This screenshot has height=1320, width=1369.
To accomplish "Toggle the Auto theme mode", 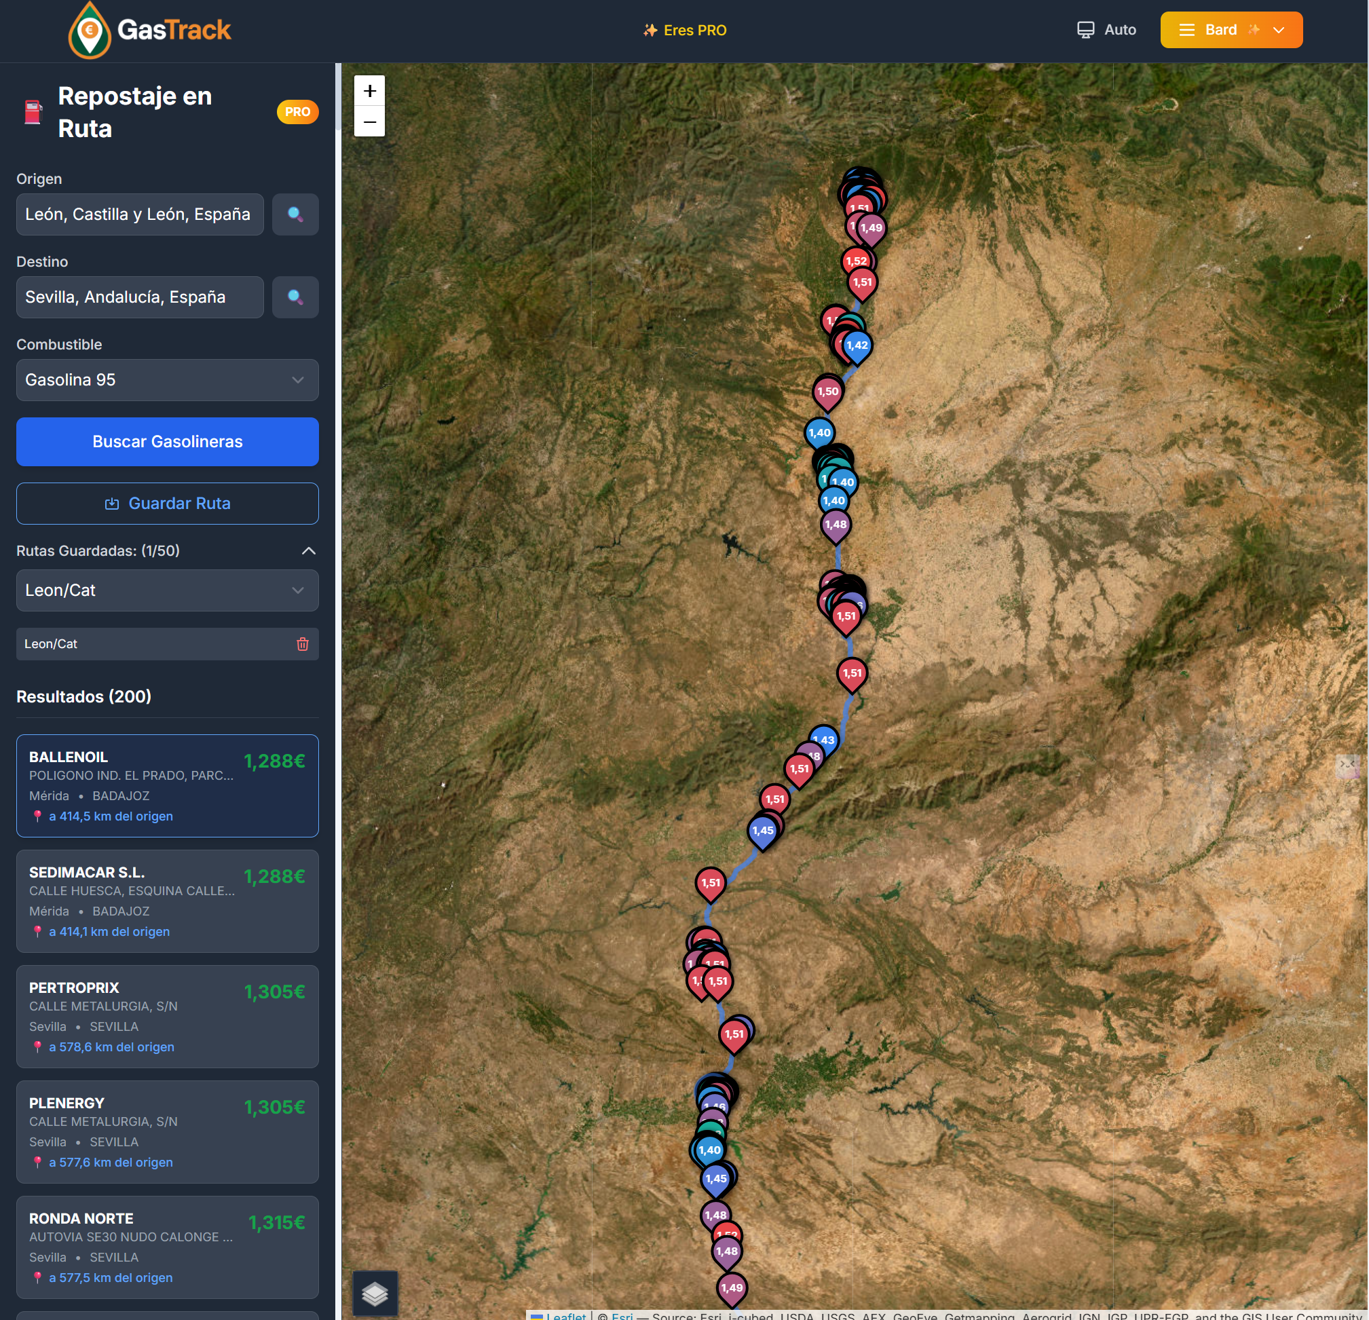I will tap(1106, 30).
